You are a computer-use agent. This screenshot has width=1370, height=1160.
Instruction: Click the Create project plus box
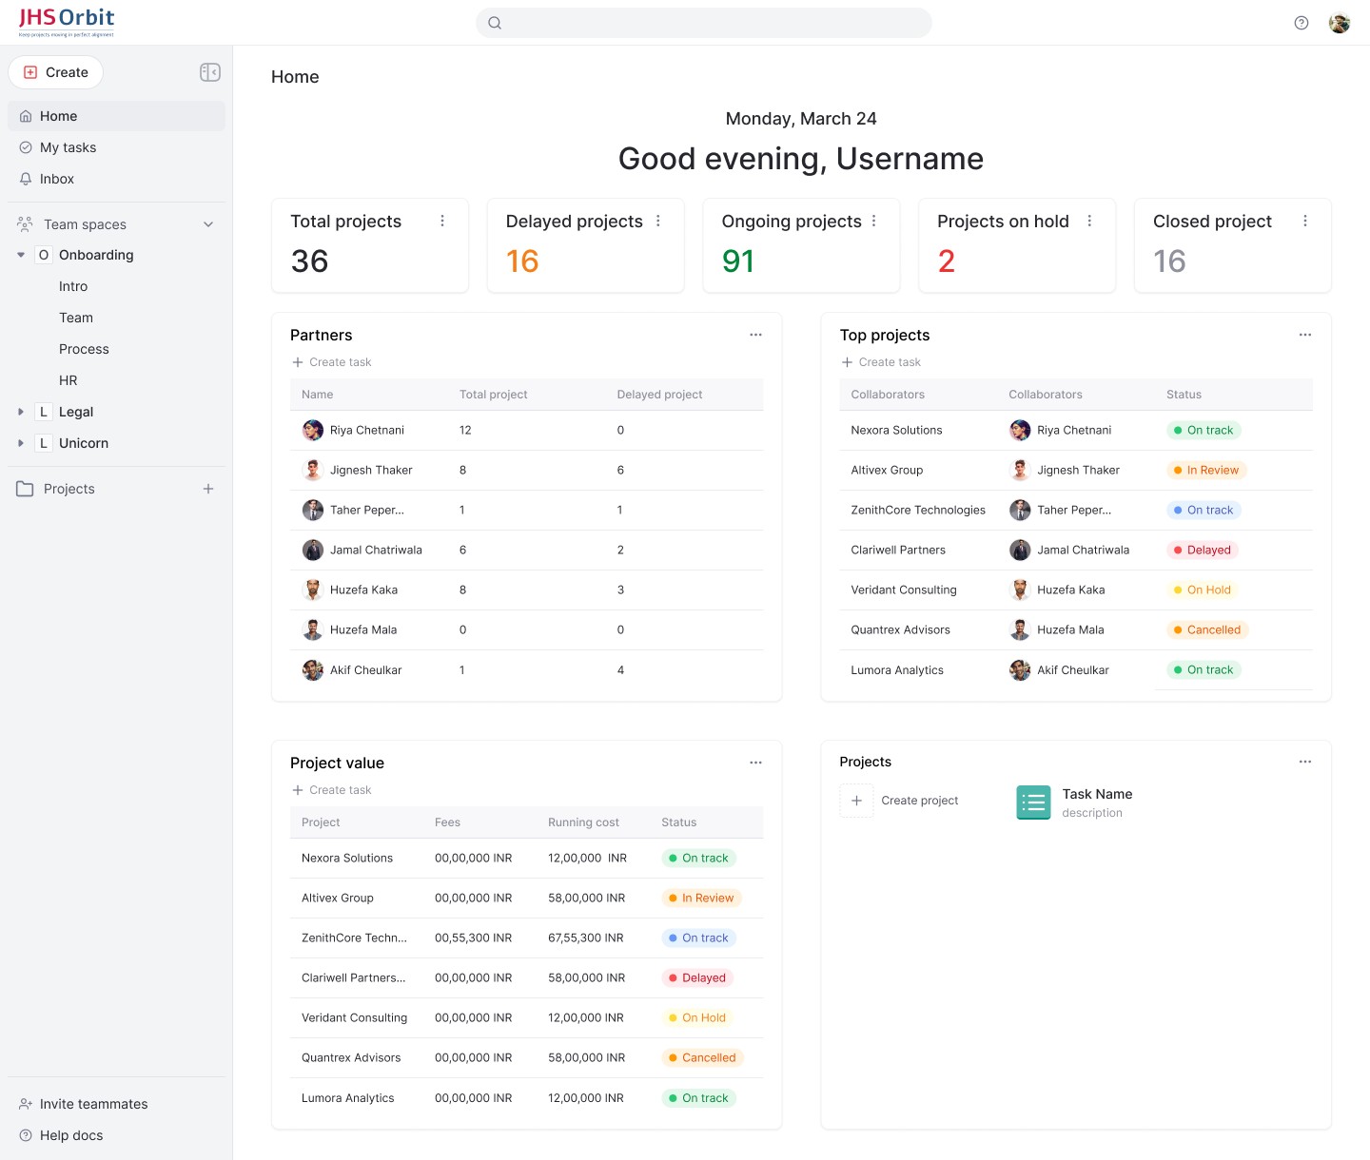tap(856, 801)
